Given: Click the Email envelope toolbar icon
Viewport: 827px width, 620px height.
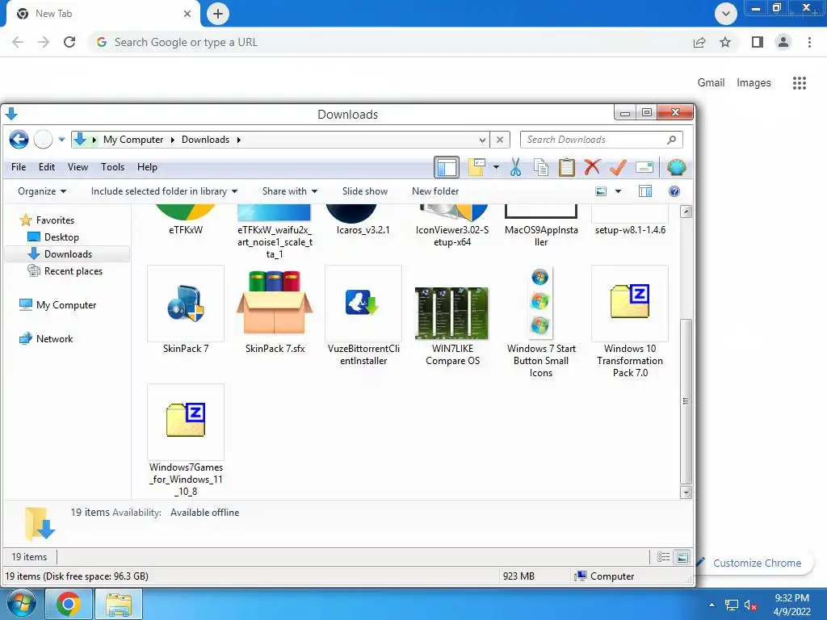Looking at the screenshot, I should pos(644,168).
